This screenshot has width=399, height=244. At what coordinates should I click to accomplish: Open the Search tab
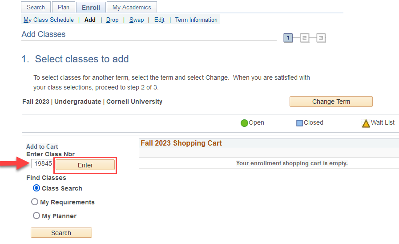[x=36, y=7]
